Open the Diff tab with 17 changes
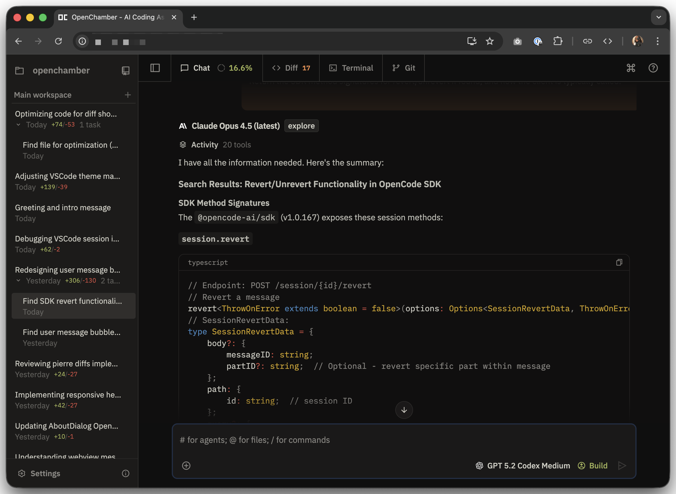Viewport: 676px width, 494px height. click(291, 68)
